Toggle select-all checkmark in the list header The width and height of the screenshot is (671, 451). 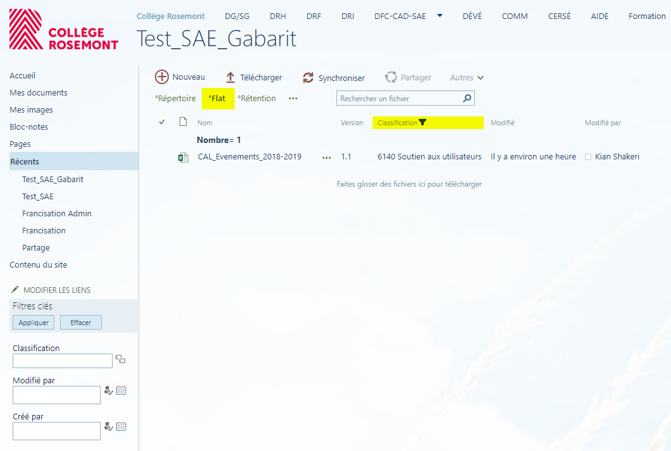pyautogui.click(x=162, y=122)
